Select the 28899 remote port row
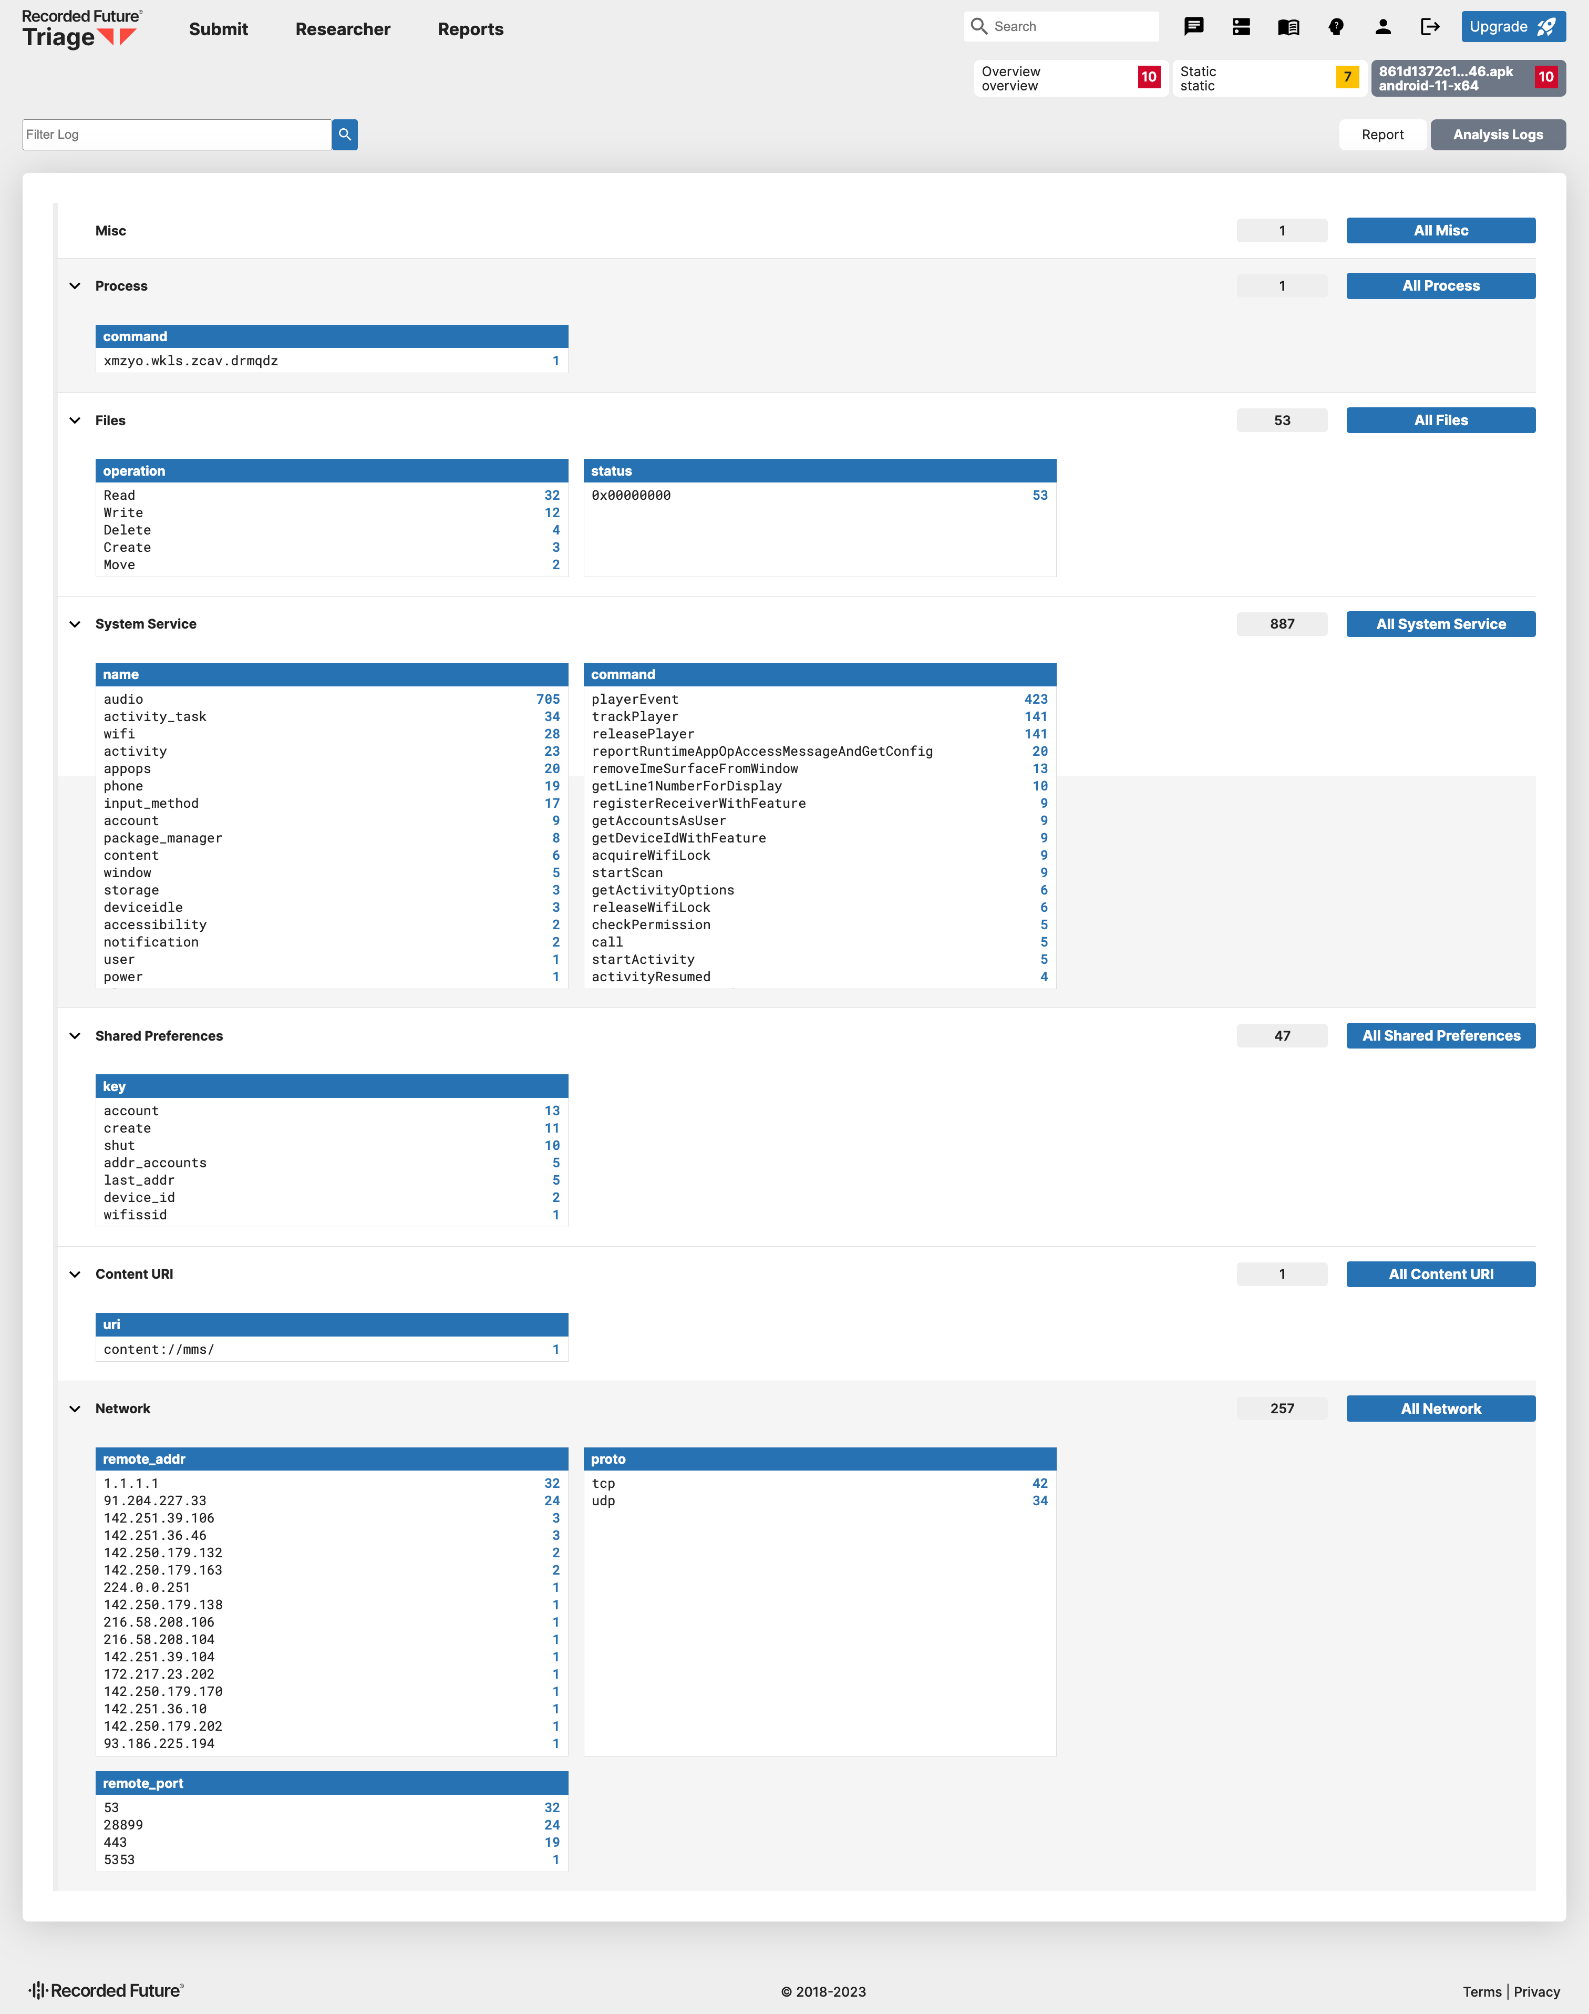This screenshot has height=2014, width=1589. (x=331, y=1825)
